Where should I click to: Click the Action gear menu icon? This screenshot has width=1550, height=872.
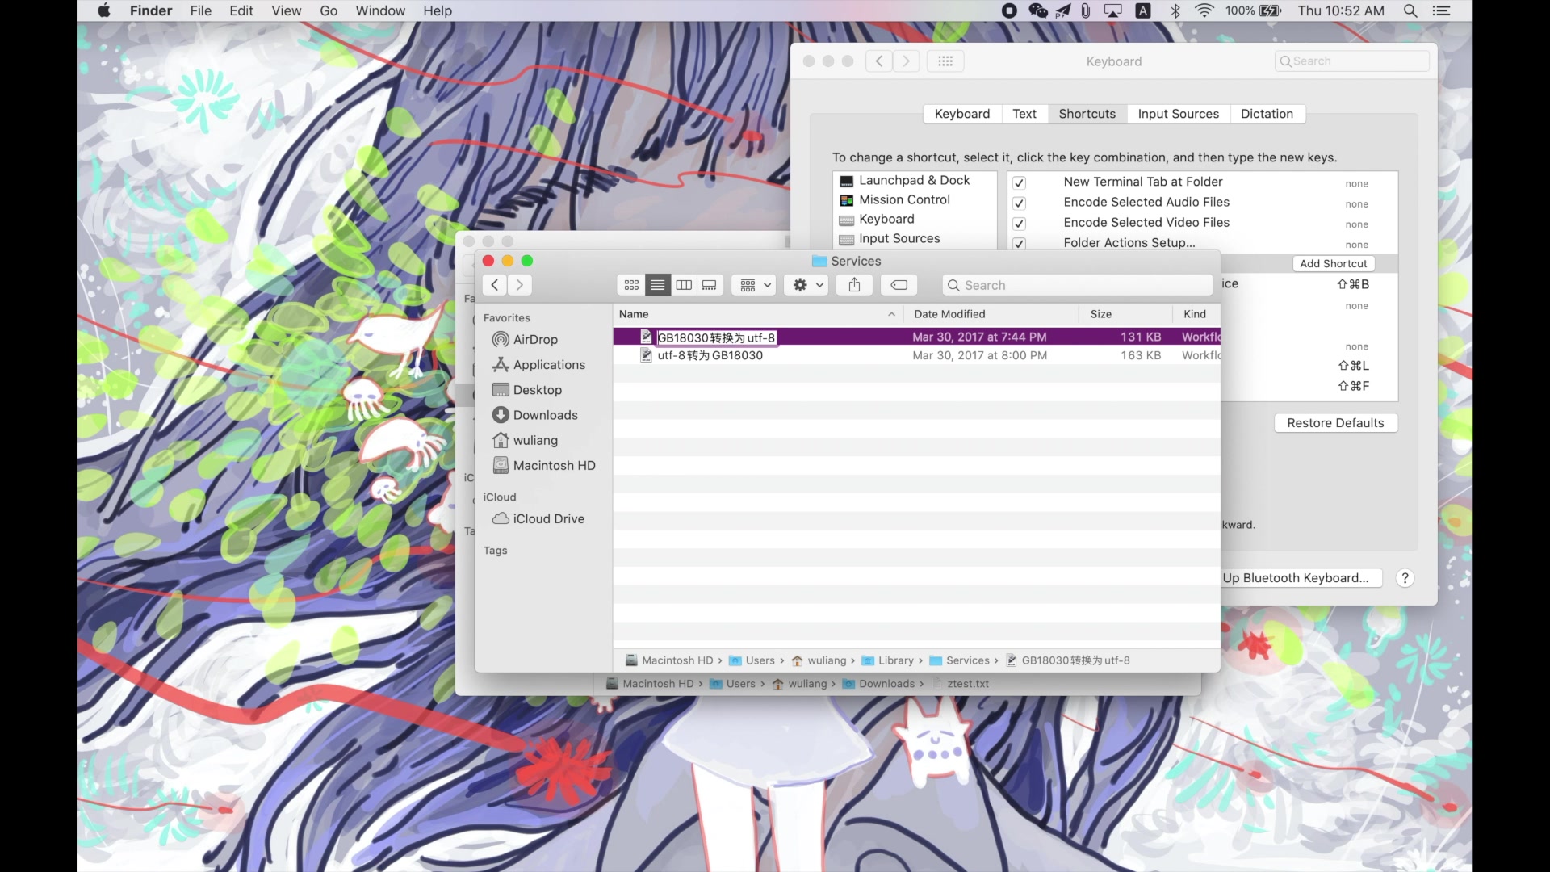(806, 285)
